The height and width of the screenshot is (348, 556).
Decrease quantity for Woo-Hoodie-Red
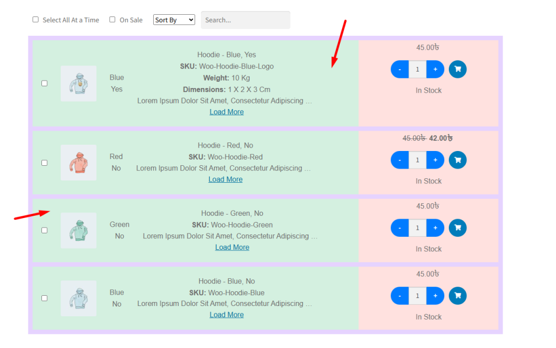coord(399,160)
